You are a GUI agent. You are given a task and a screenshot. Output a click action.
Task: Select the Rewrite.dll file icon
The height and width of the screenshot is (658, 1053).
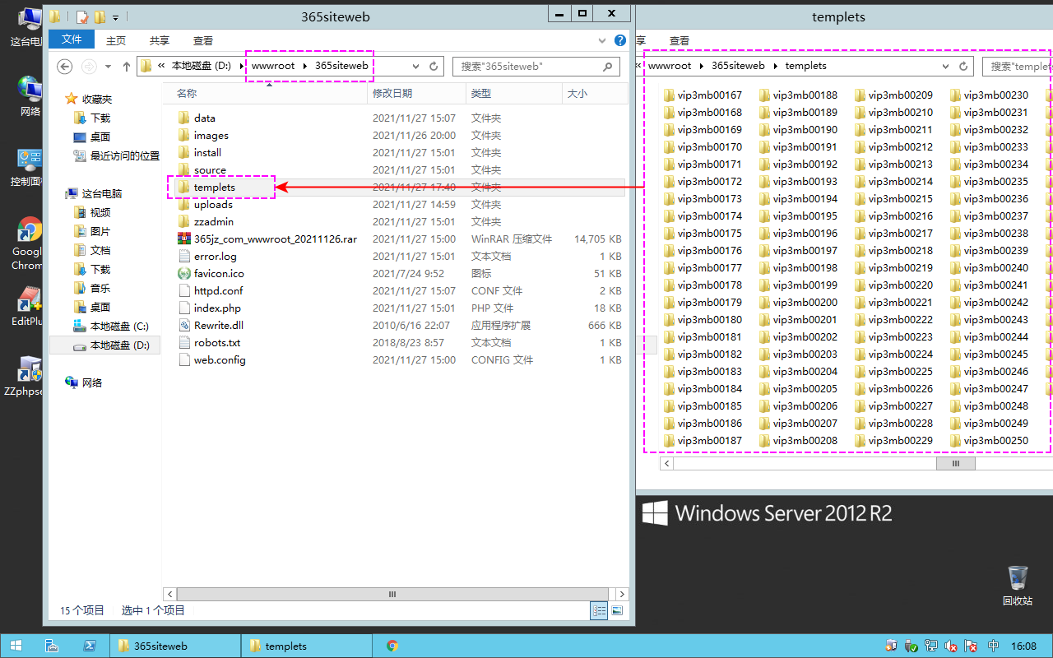click(184, 326)
